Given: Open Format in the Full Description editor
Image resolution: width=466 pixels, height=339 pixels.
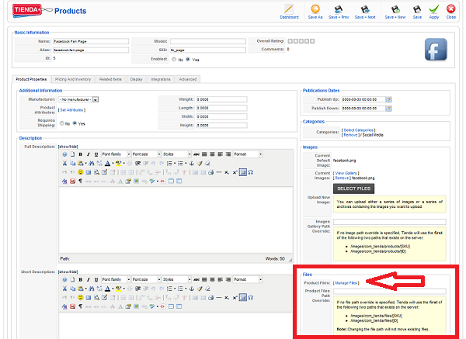Looking at the screenshot, I should pos(248,154).
